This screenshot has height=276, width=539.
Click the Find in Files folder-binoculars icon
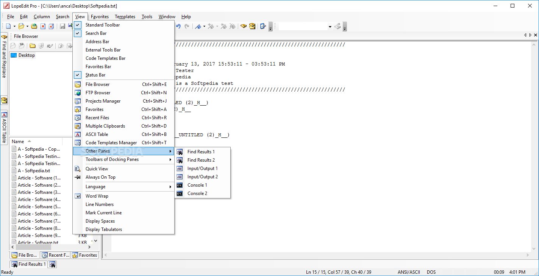pos(252,26)
